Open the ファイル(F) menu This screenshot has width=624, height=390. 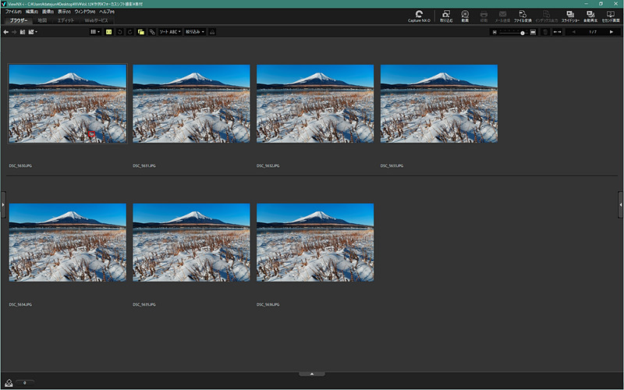pyautogui.click(x=13, y=12)
